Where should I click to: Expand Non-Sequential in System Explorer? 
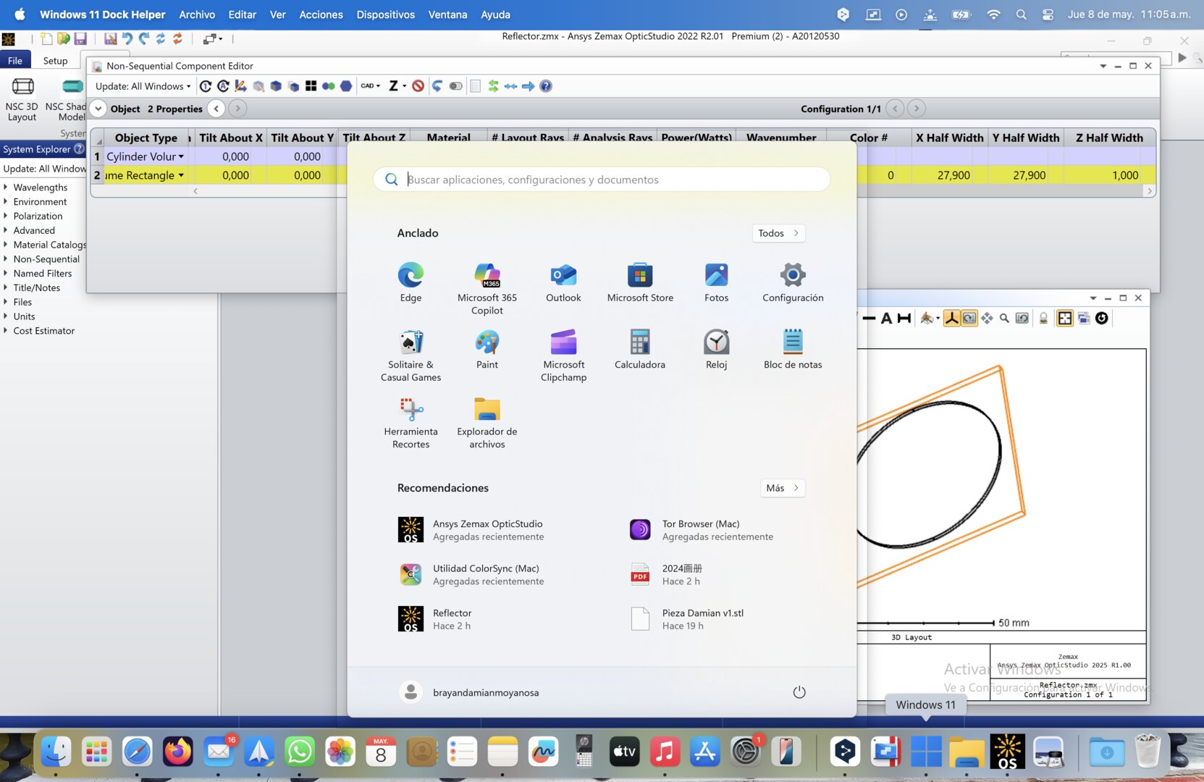coord(6,258)
